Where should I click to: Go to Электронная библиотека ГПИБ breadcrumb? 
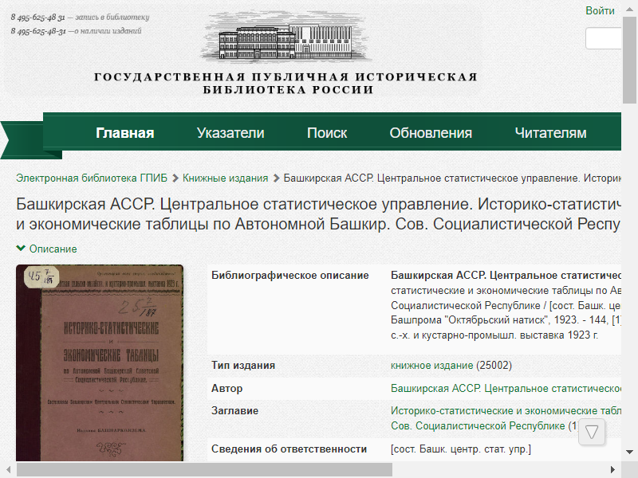coord(92,178)
